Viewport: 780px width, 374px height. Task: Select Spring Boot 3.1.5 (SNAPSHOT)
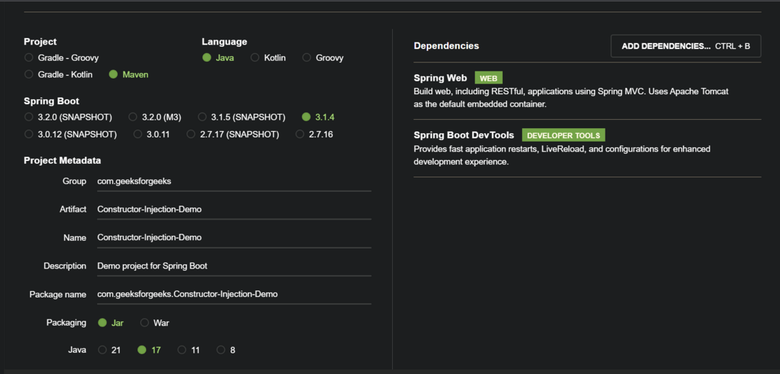(x=203, y=117)
